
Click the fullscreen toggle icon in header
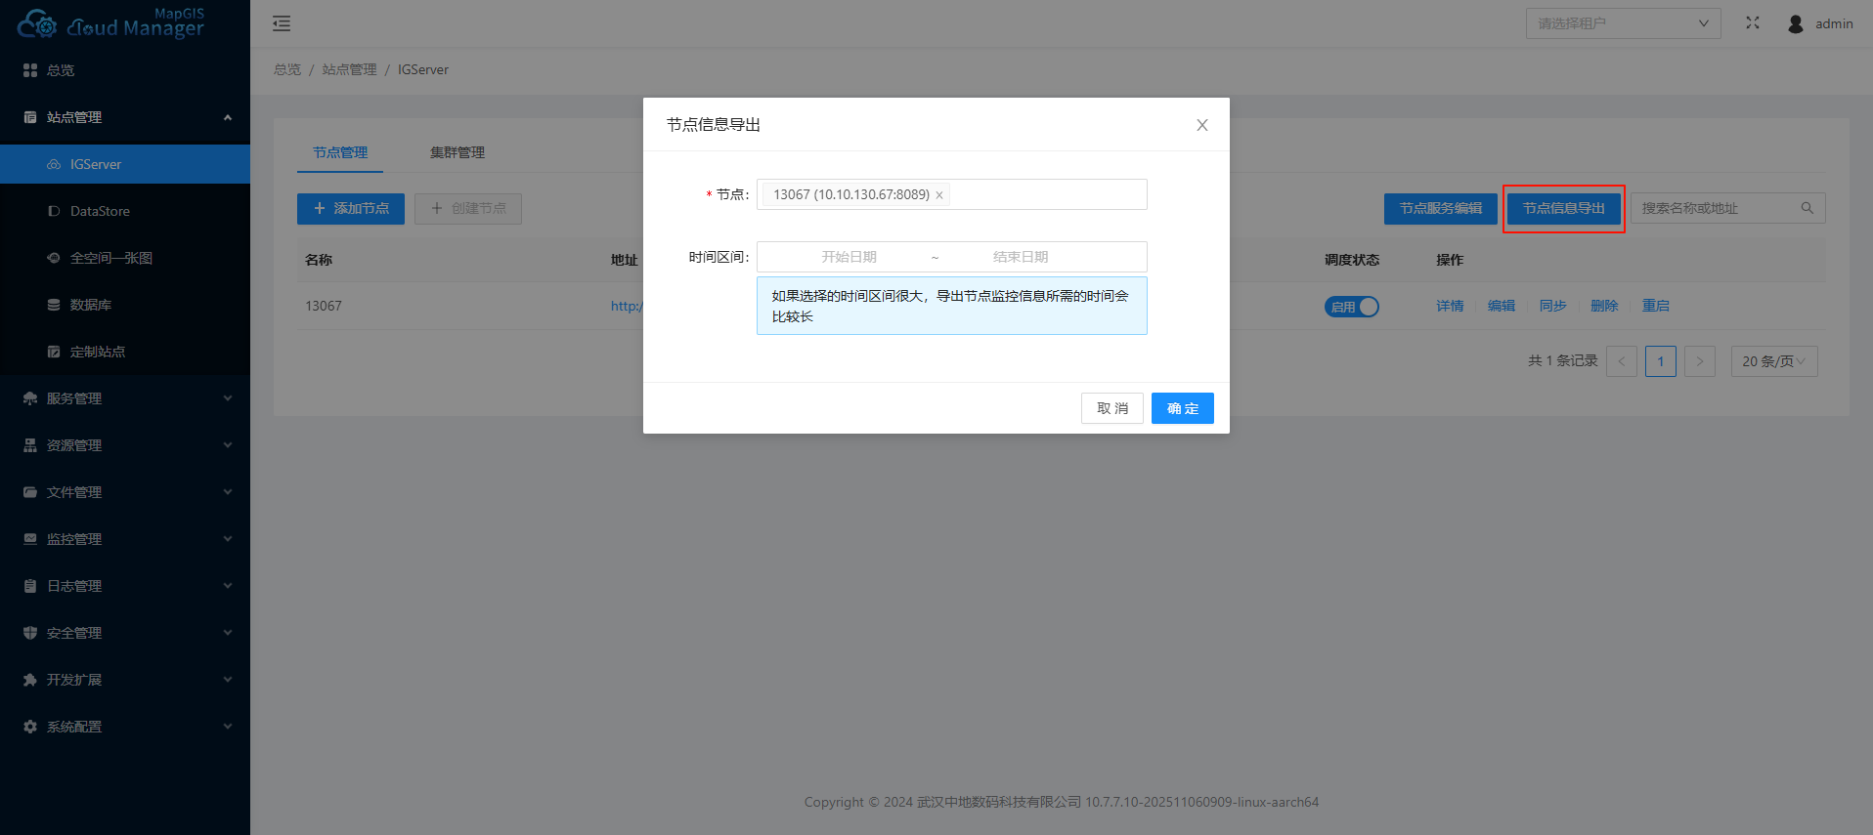[1753, 23]
